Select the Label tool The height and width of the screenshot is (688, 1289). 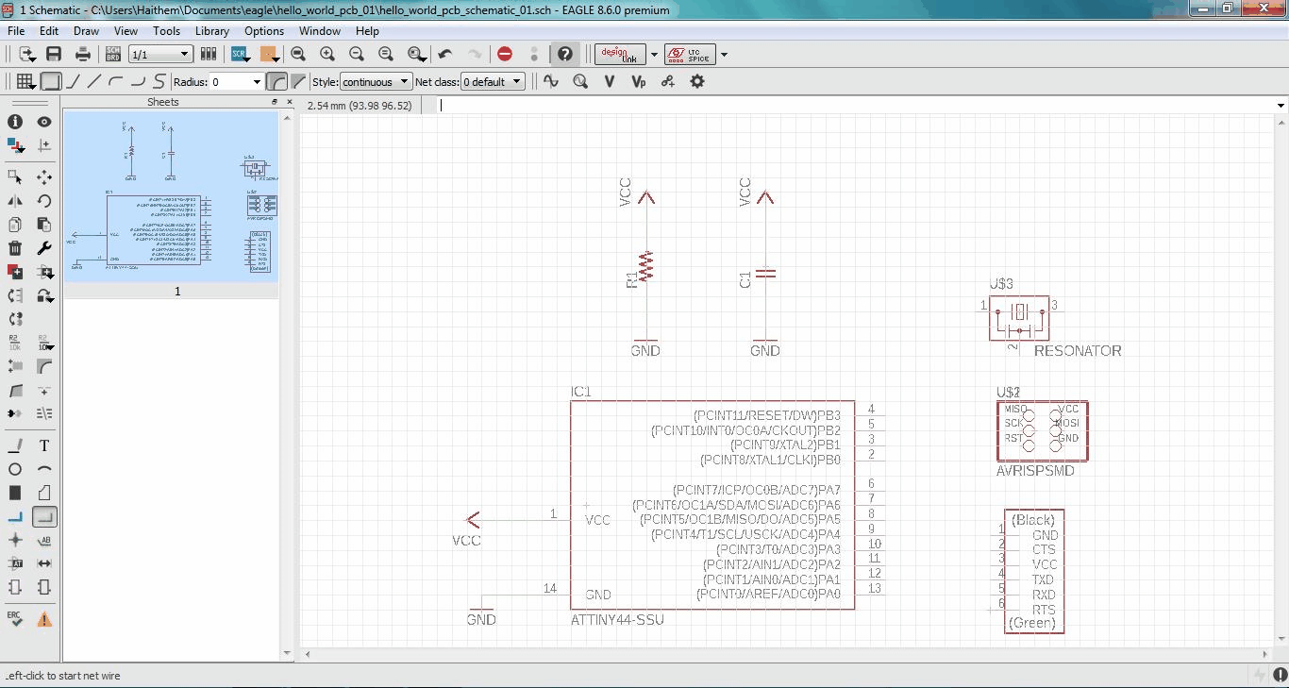click(x=44, y=540)
